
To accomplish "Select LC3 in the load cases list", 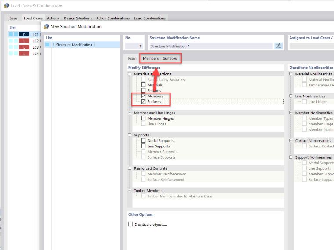I will tap(25, 47).
